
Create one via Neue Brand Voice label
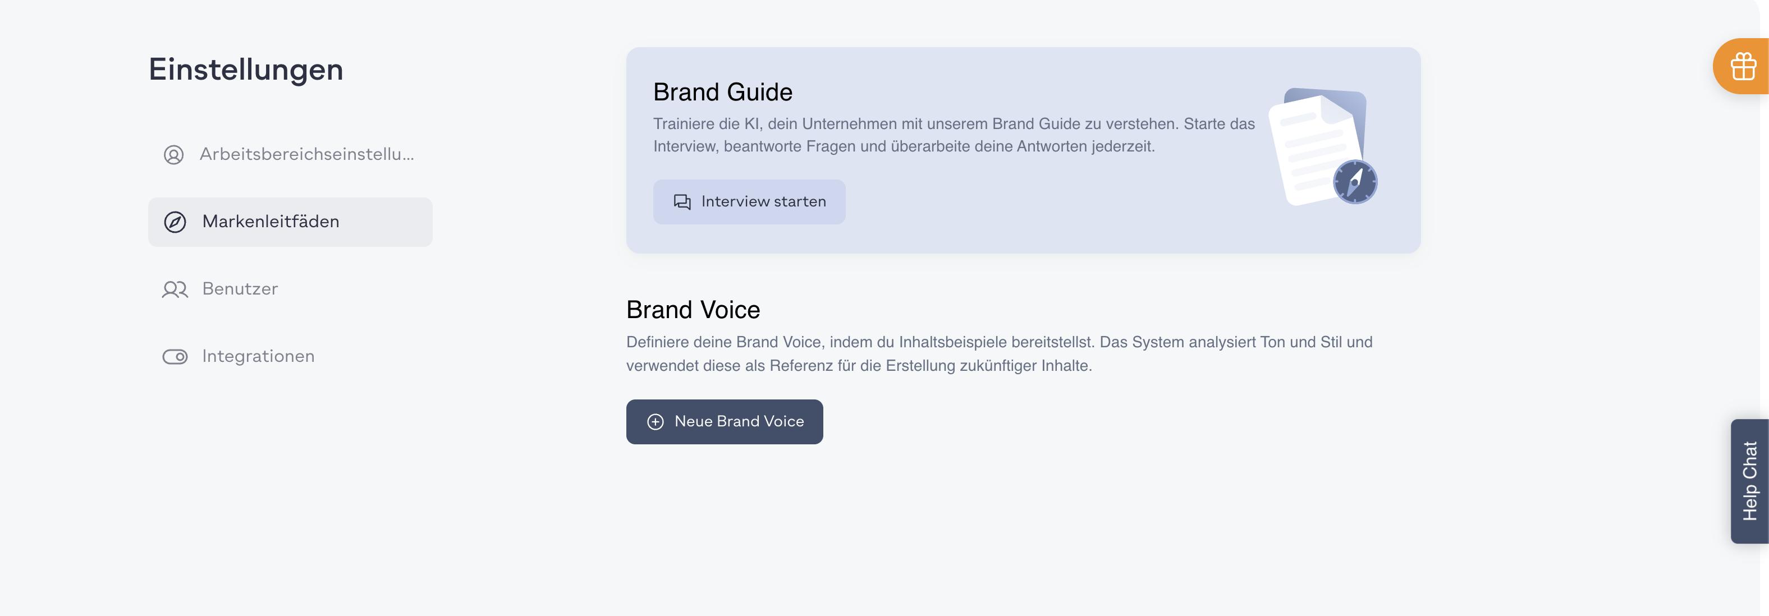tap(739, 422)
